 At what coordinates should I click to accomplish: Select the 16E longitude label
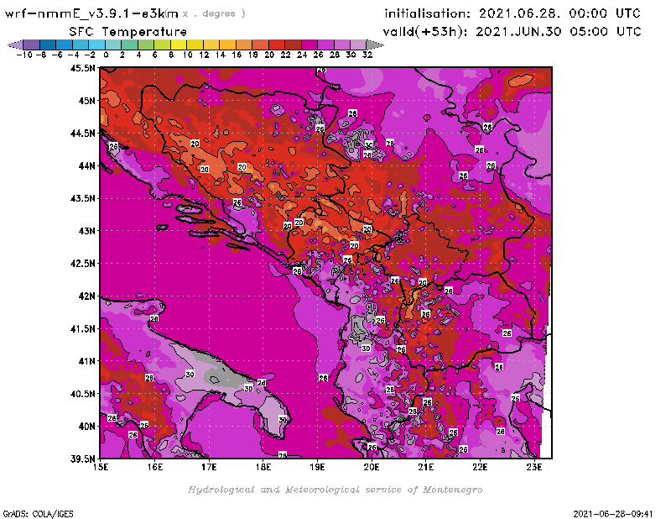pos(155,467)
